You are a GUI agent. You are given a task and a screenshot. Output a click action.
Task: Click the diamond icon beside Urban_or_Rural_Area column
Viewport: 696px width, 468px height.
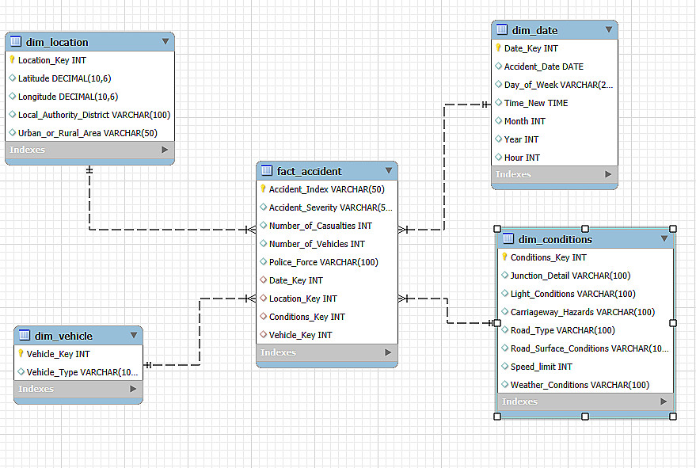pyautogui.click(x=13, y=132)
